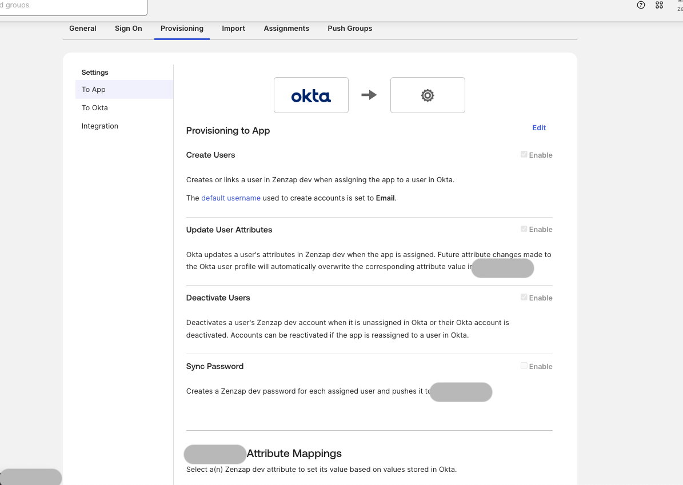Switch to the Sign On tab
683x485 pixels.
coord(129,29)
